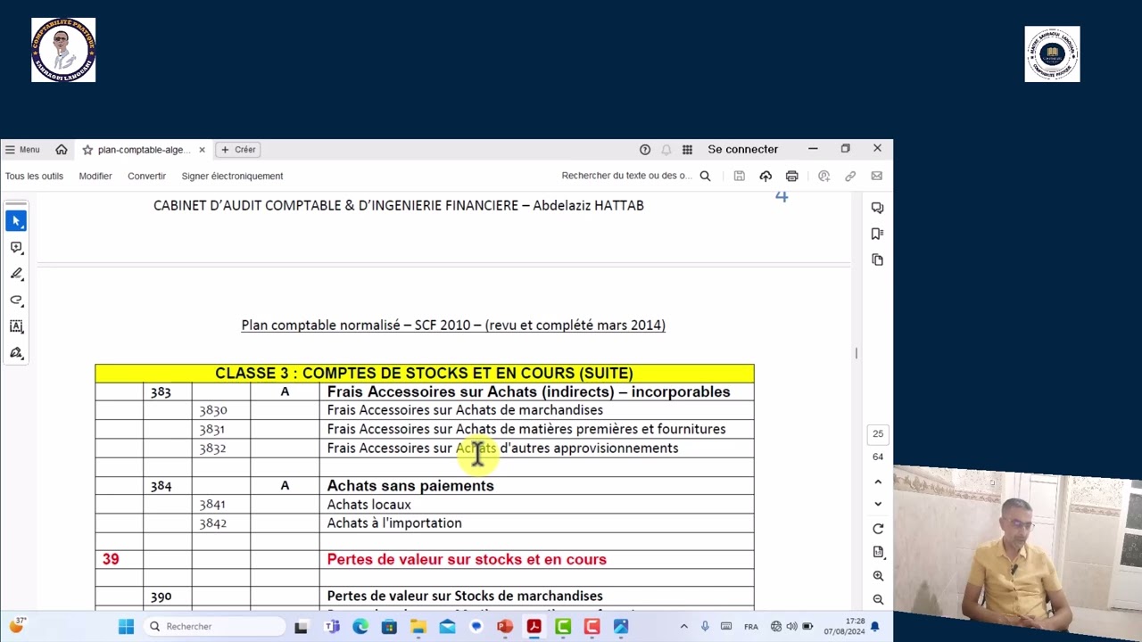
Task: Click 'Achats à l'importation' row text
Action: coord(394,523)
